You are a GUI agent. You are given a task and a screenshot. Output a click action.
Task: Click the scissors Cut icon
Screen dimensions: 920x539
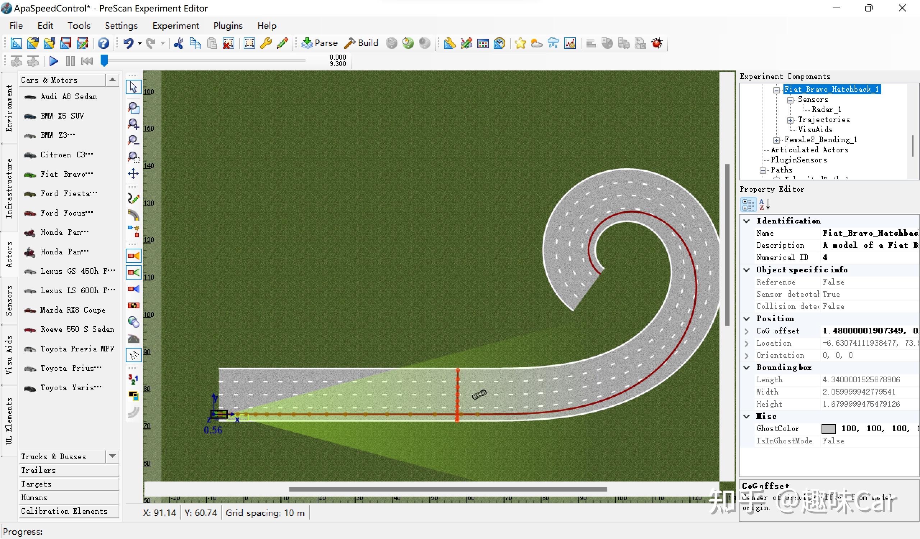point(179,43)
